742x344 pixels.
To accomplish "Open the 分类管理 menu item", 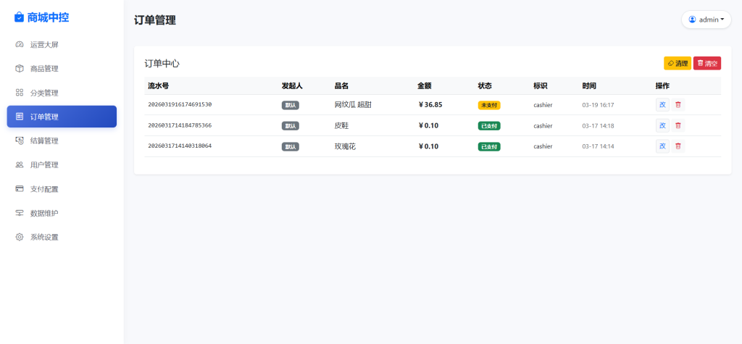I will (x=62, y=93).
